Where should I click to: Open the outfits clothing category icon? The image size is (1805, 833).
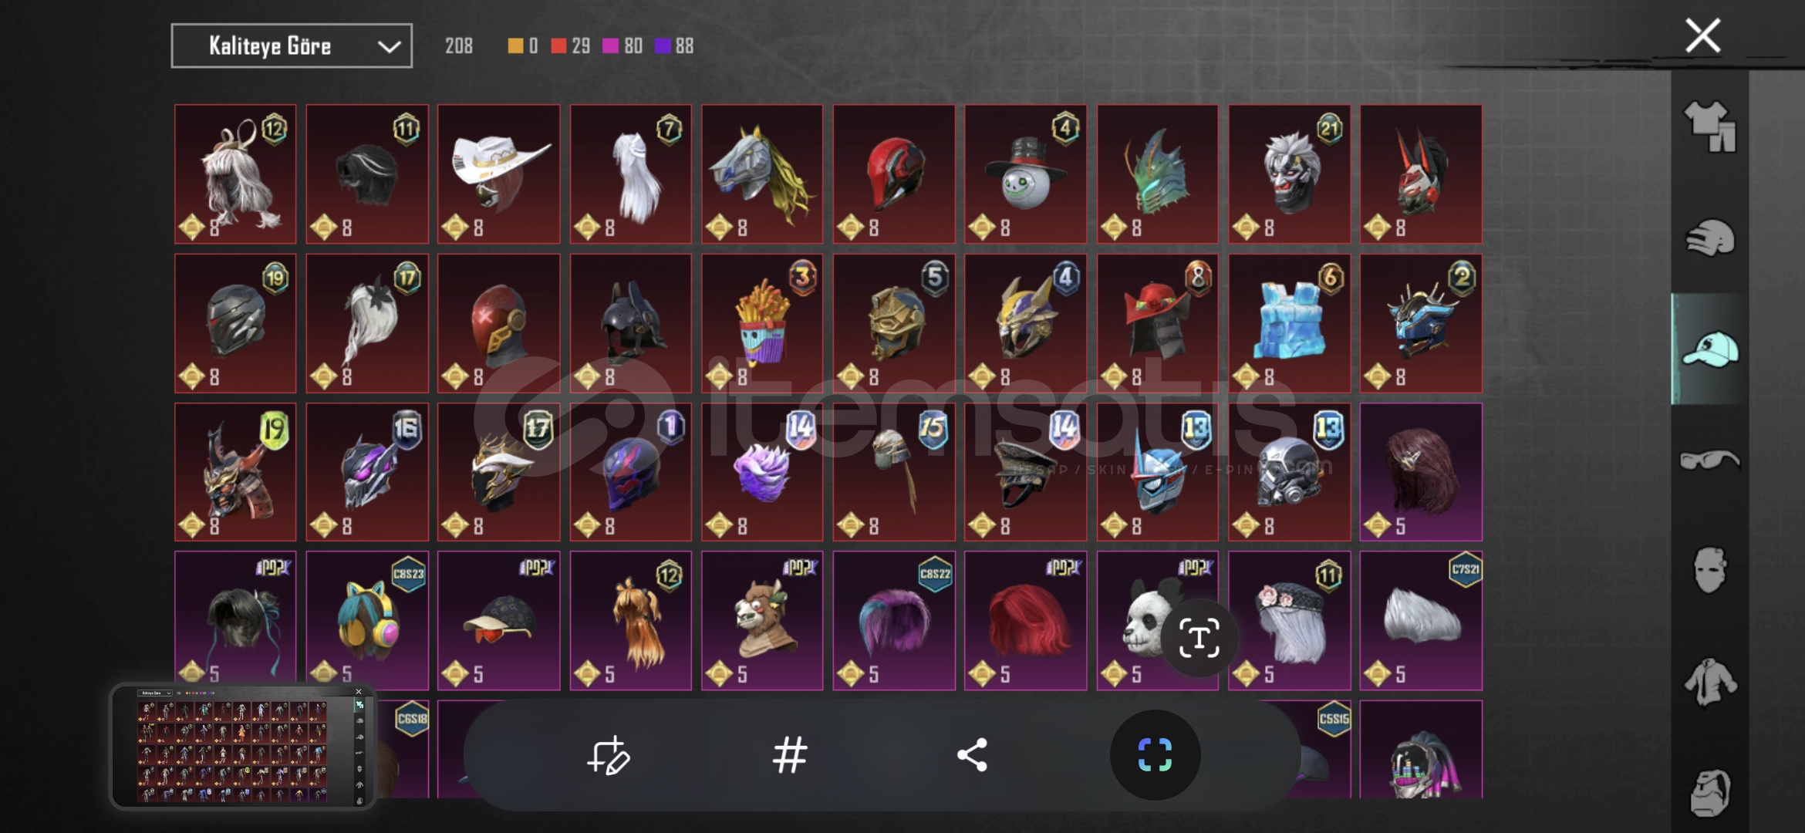coord(1710,126)
